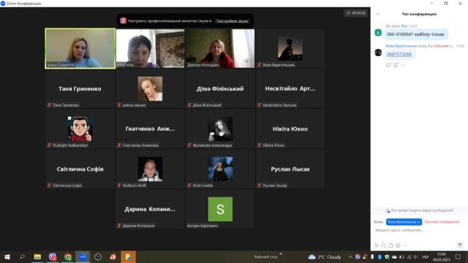Select Дмитро Колодько's video tile
Image resolution: width=468 pixels, height=263 pixels.
(x=220, y=48)
